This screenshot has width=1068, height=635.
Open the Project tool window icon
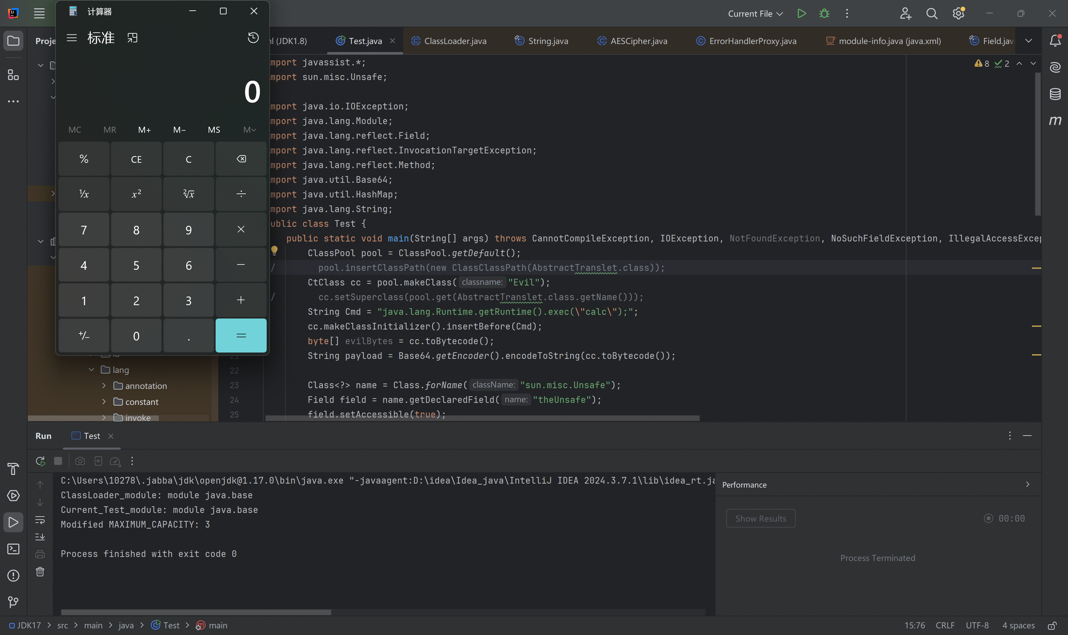13,41
